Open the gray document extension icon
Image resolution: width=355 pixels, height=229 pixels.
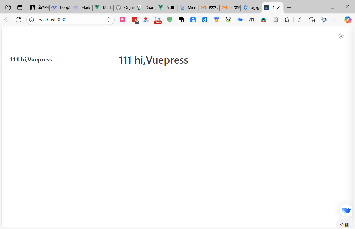click(275, 20)
